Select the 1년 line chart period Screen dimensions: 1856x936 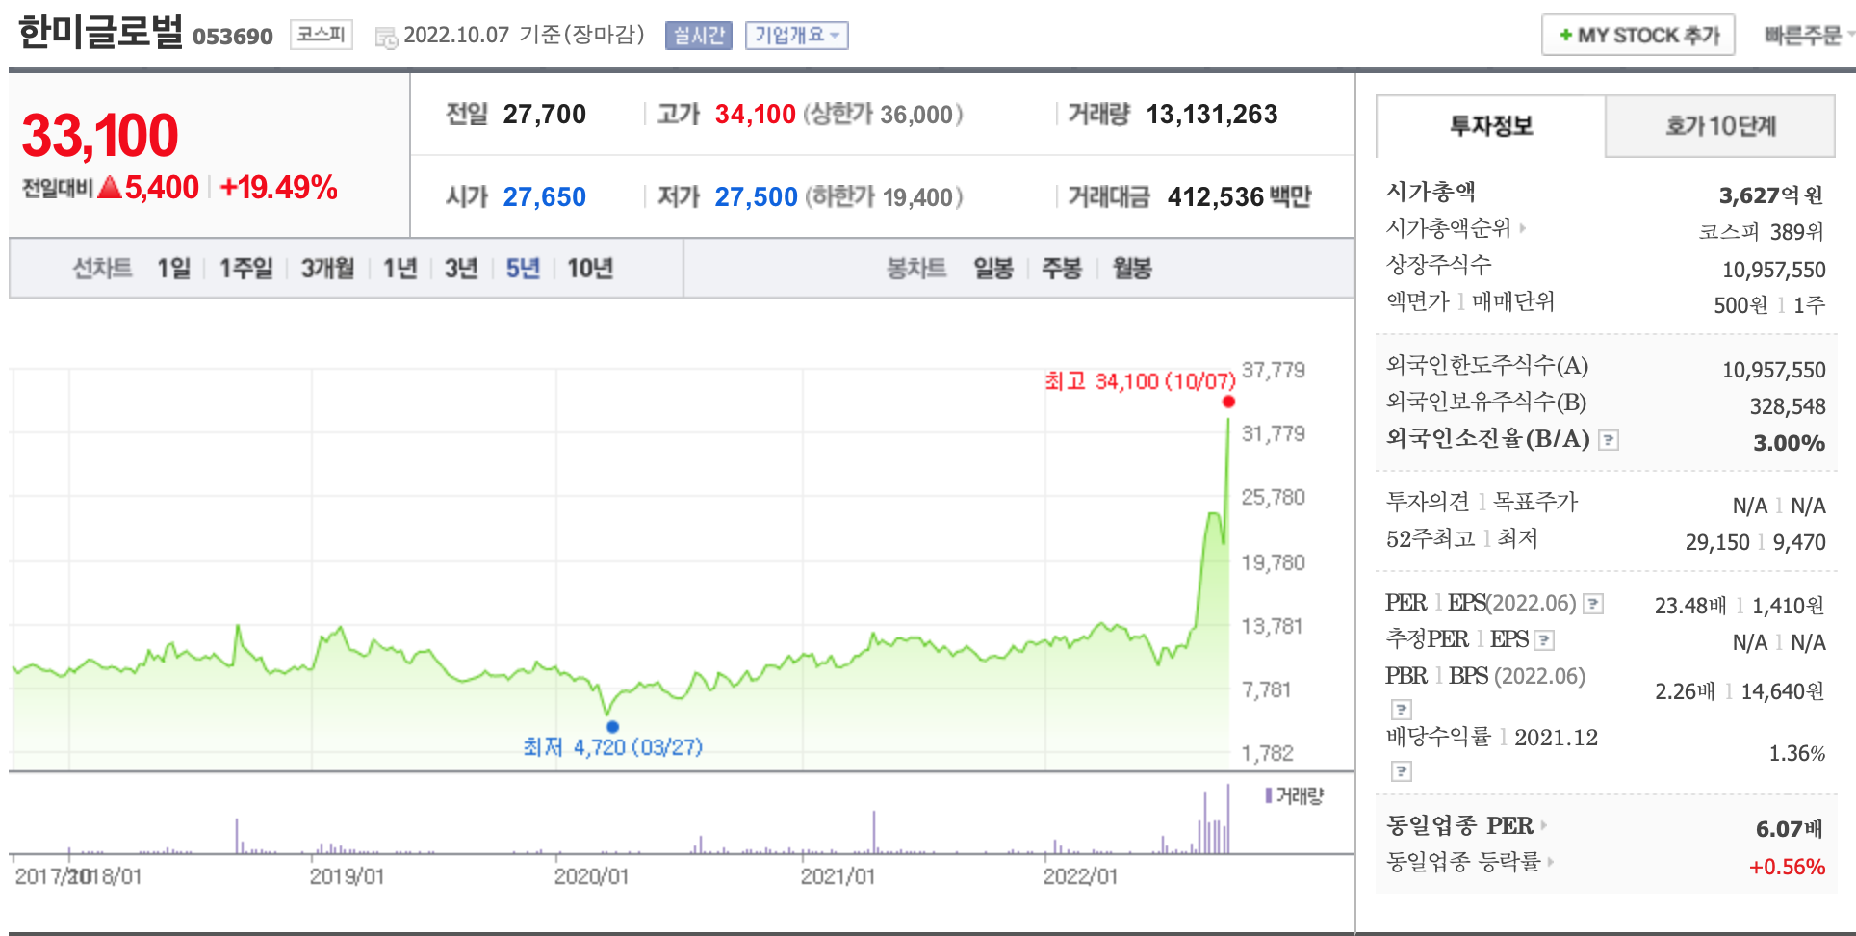pyautogui.click(x=400, y=268)
